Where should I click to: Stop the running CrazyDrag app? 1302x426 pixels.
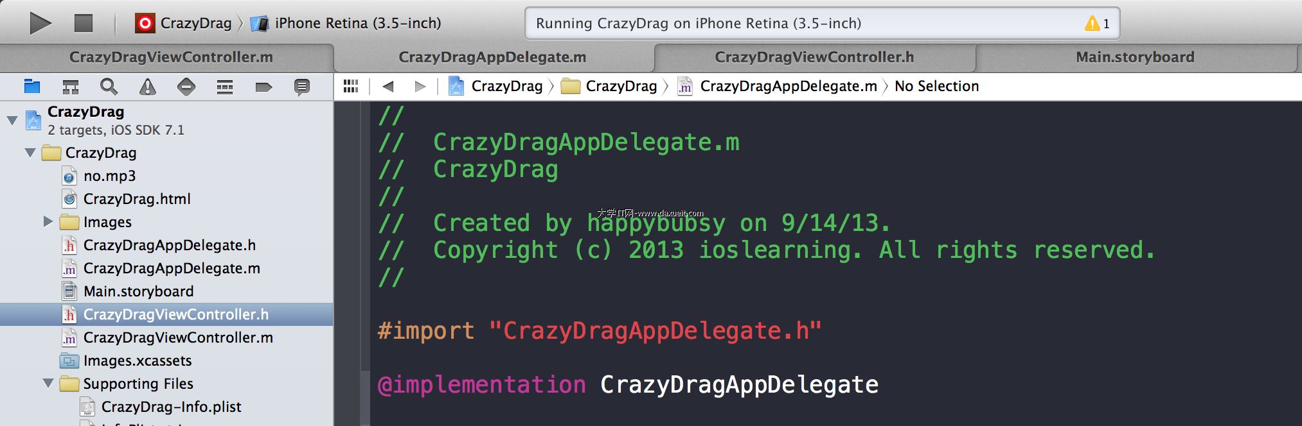click(84, 23)
